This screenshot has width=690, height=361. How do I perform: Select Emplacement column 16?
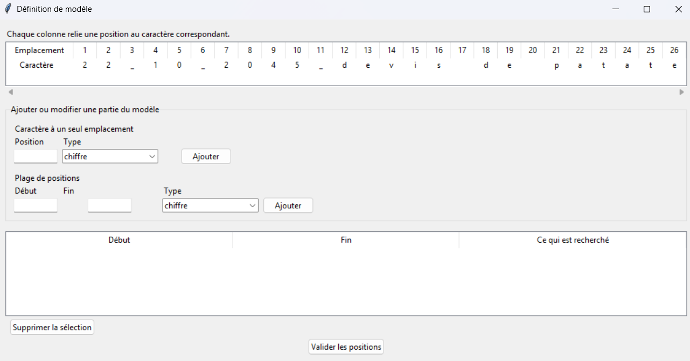(x=438, y=51)
